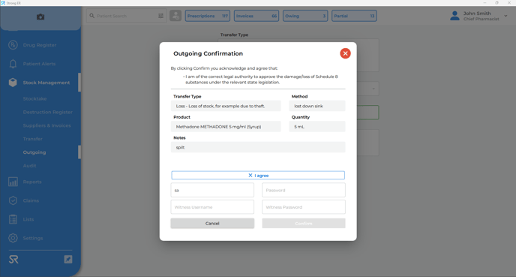The height and width of the screenshot is (277, 516).
Task: Open the Invoices 66 tab
Action: (256, 16)
